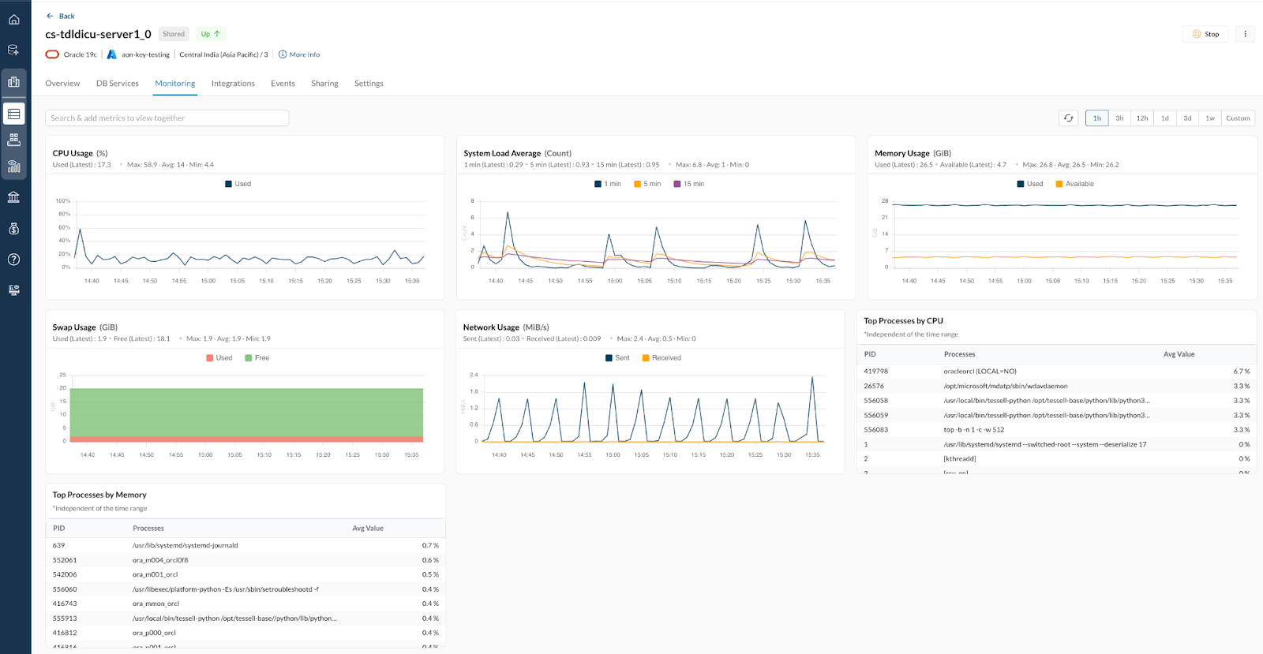1263x654 pixels.
Task: Open the Custom time range picker
Action: pos(1238,118)
